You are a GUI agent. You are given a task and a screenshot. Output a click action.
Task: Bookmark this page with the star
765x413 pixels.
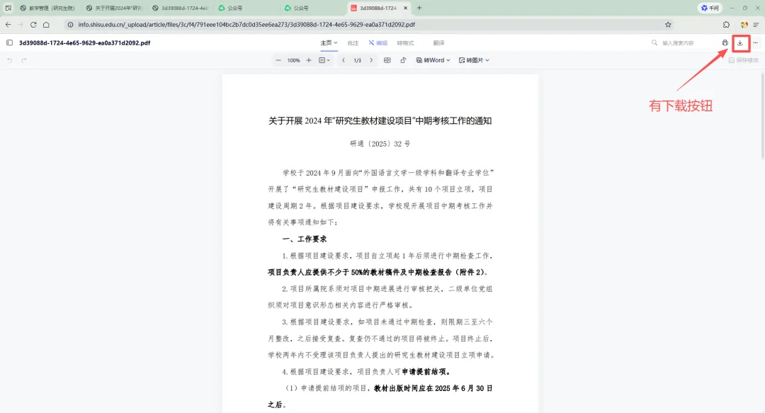pos(668,24)
